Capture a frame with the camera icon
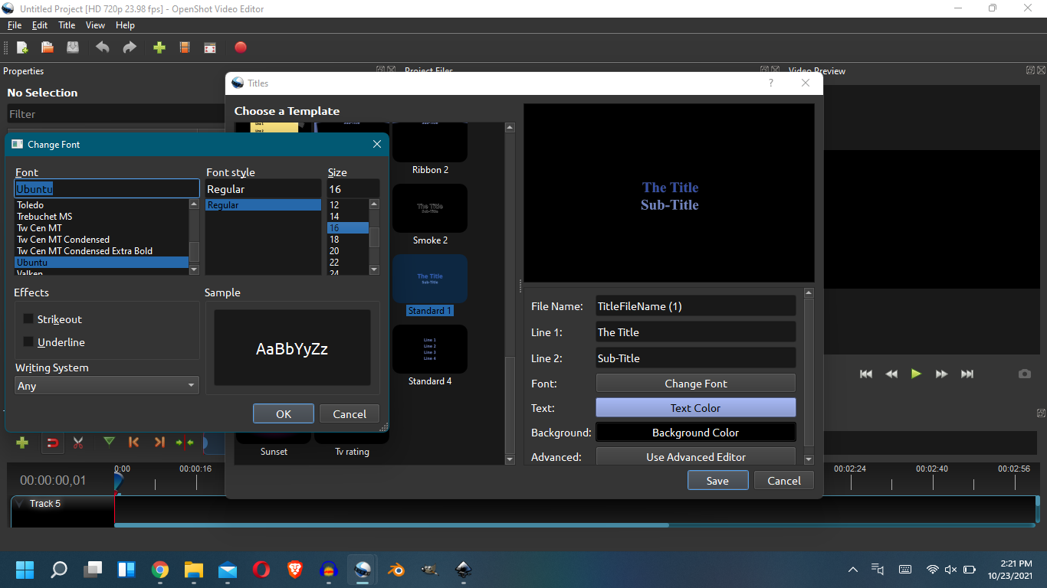The image size is (1047, 588). click(x=1025, y=374)
